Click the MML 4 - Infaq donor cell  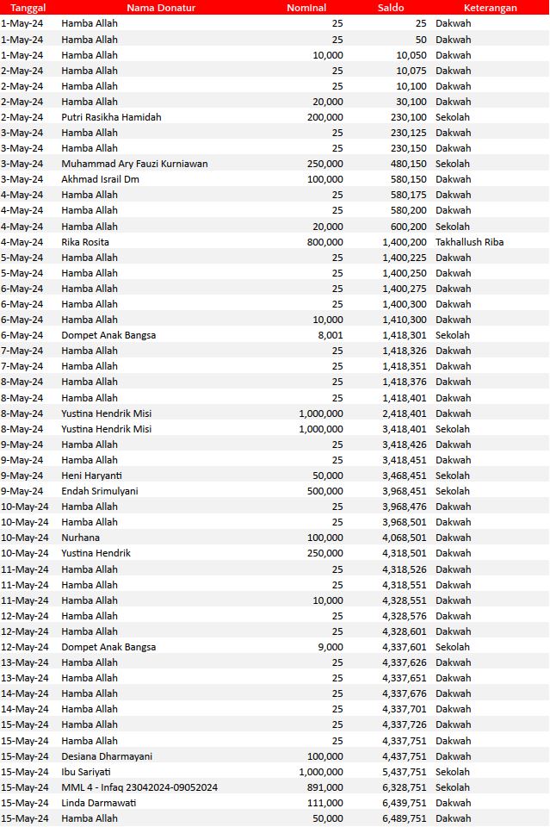pos(139,787)
